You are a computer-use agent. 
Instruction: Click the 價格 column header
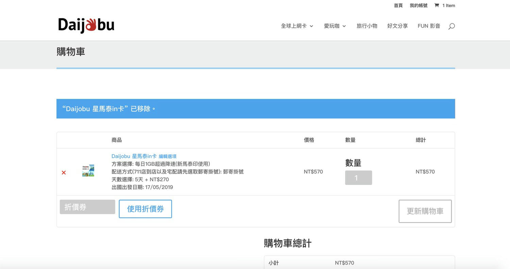[309, 140]
